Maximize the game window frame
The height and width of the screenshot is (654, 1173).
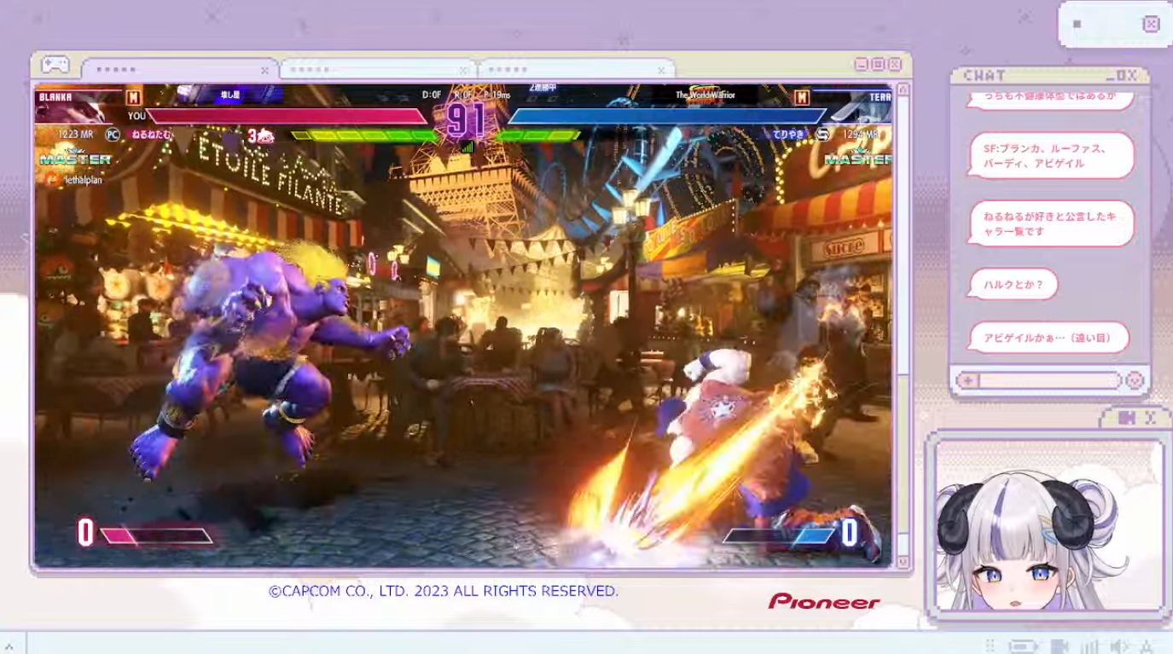[877, 65]
